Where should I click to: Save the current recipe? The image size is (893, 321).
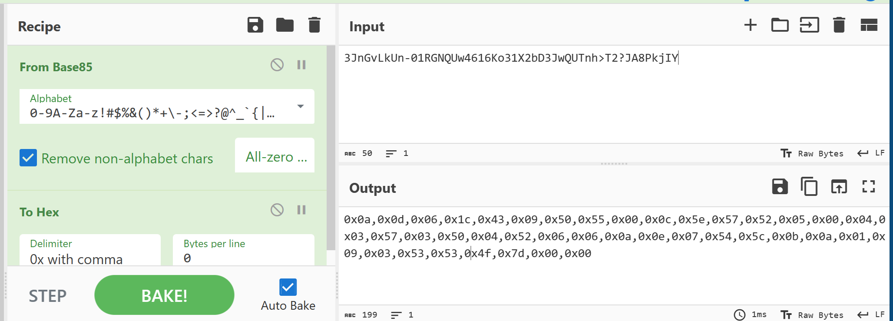(x=255, y=25)
